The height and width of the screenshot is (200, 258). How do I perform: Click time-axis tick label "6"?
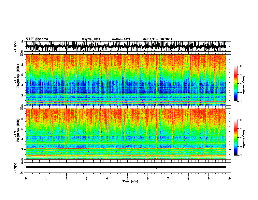(x=148, y=178)
